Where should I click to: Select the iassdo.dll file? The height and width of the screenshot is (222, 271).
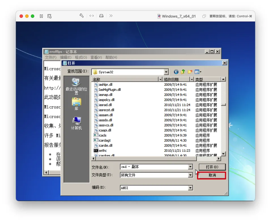105,120
